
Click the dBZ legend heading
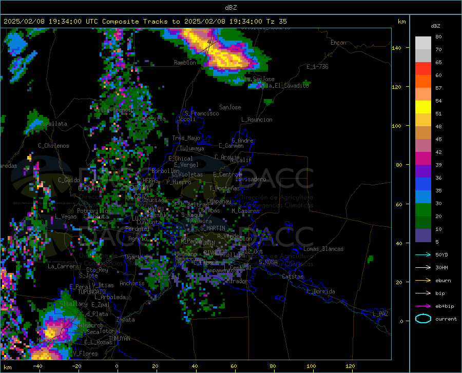[x=435, y=26]
